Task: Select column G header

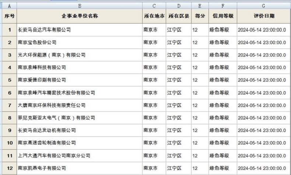Action: click(263, 6)
